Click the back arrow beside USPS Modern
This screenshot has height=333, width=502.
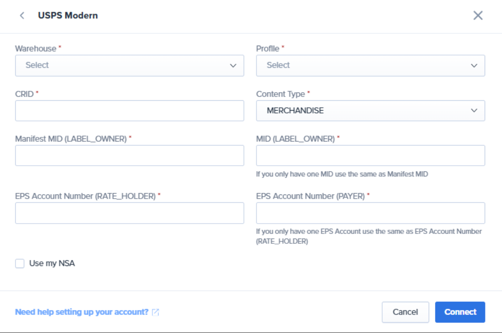pos(22,16)
